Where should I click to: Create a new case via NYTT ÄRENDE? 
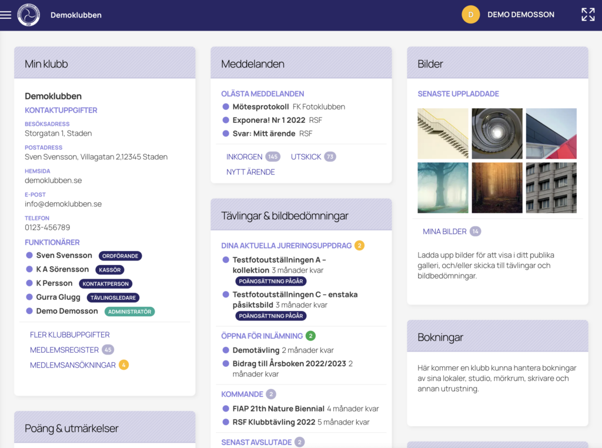(250, 172)
